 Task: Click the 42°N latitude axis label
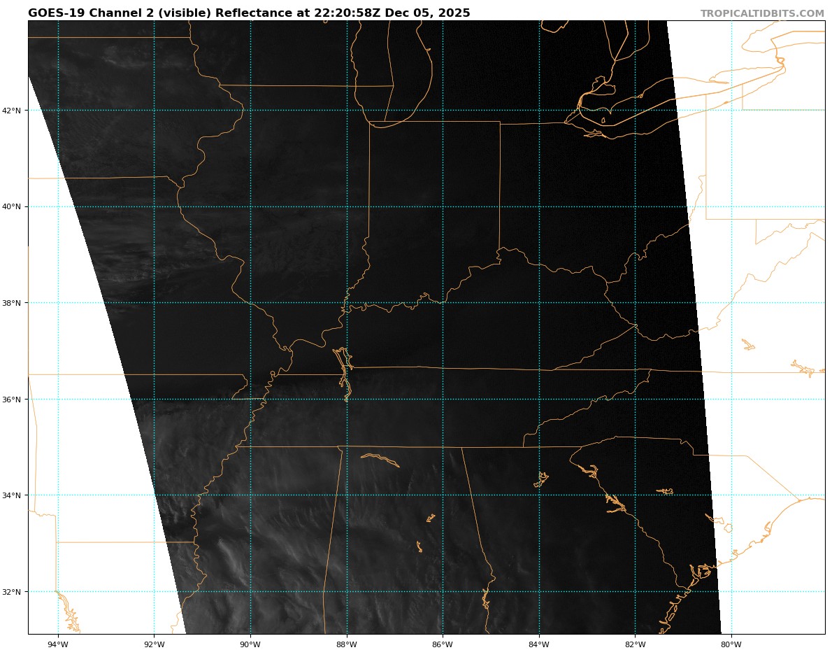[15, 111]
